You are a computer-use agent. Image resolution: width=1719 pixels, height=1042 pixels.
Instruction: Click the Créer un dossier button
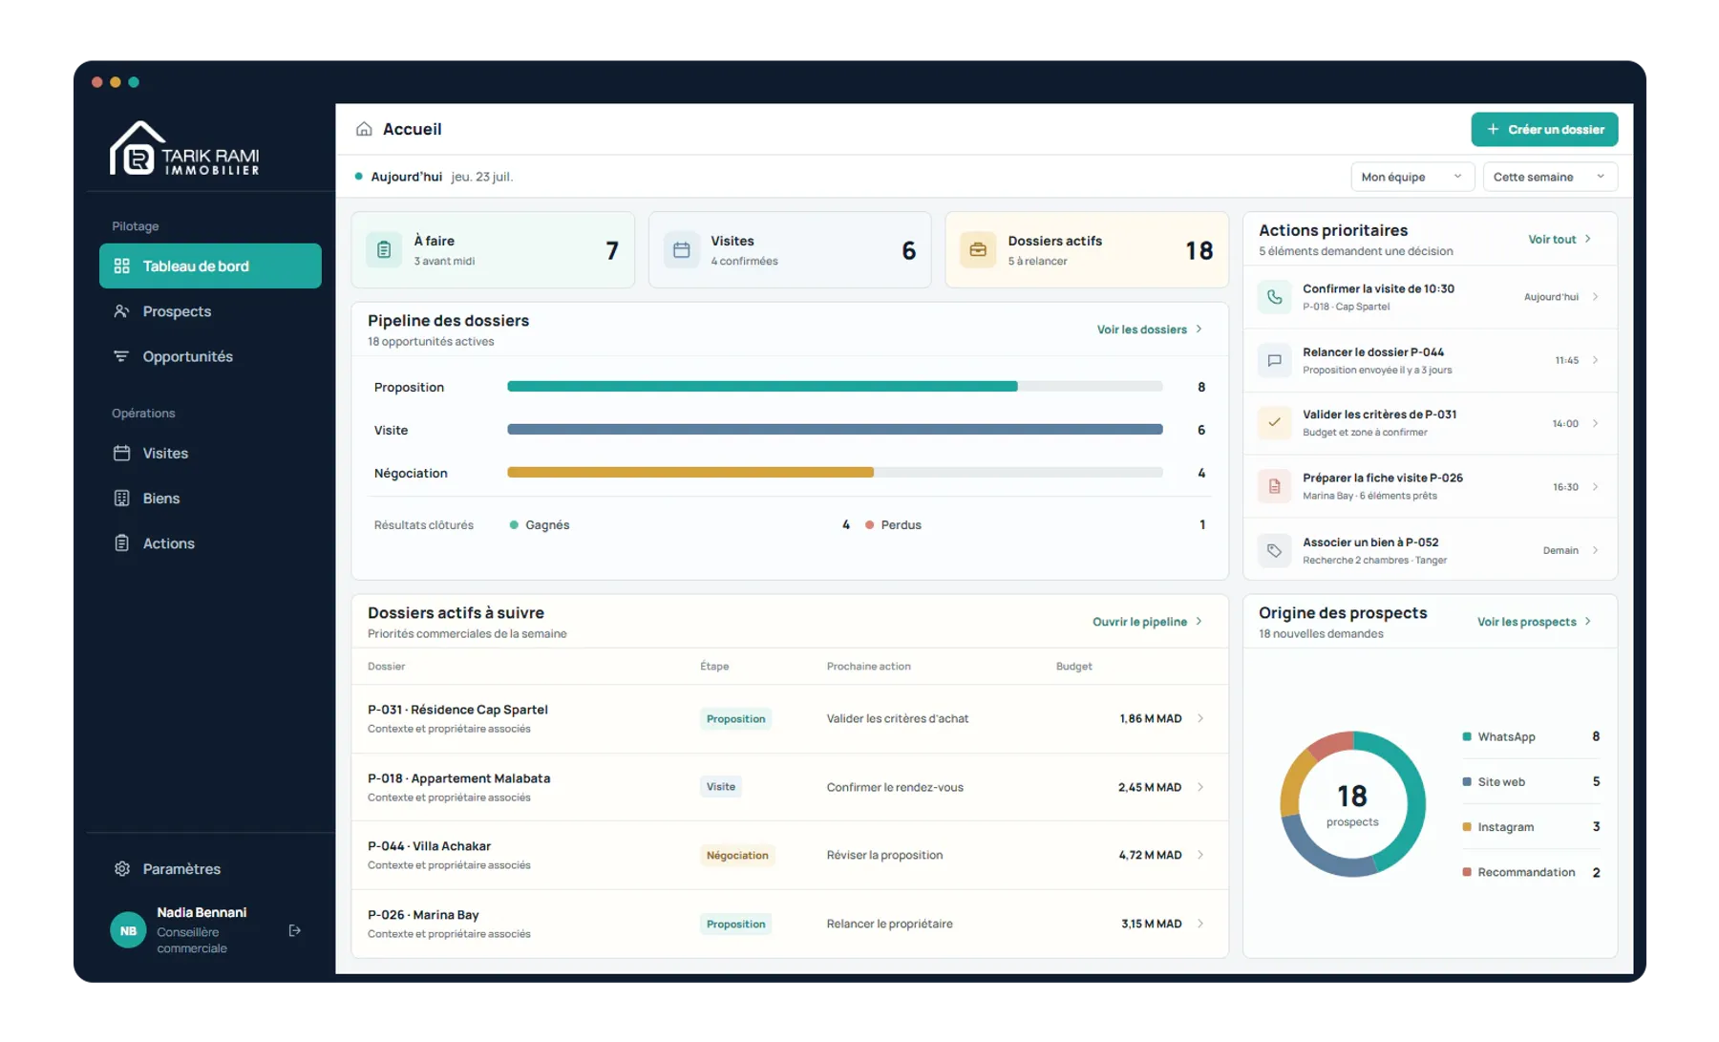coord(1544,129)
